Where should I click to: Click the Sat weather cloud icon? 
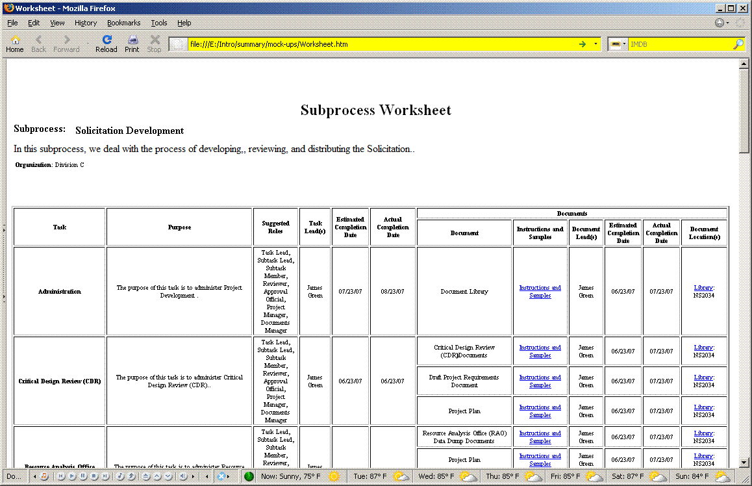coord(658,476)
